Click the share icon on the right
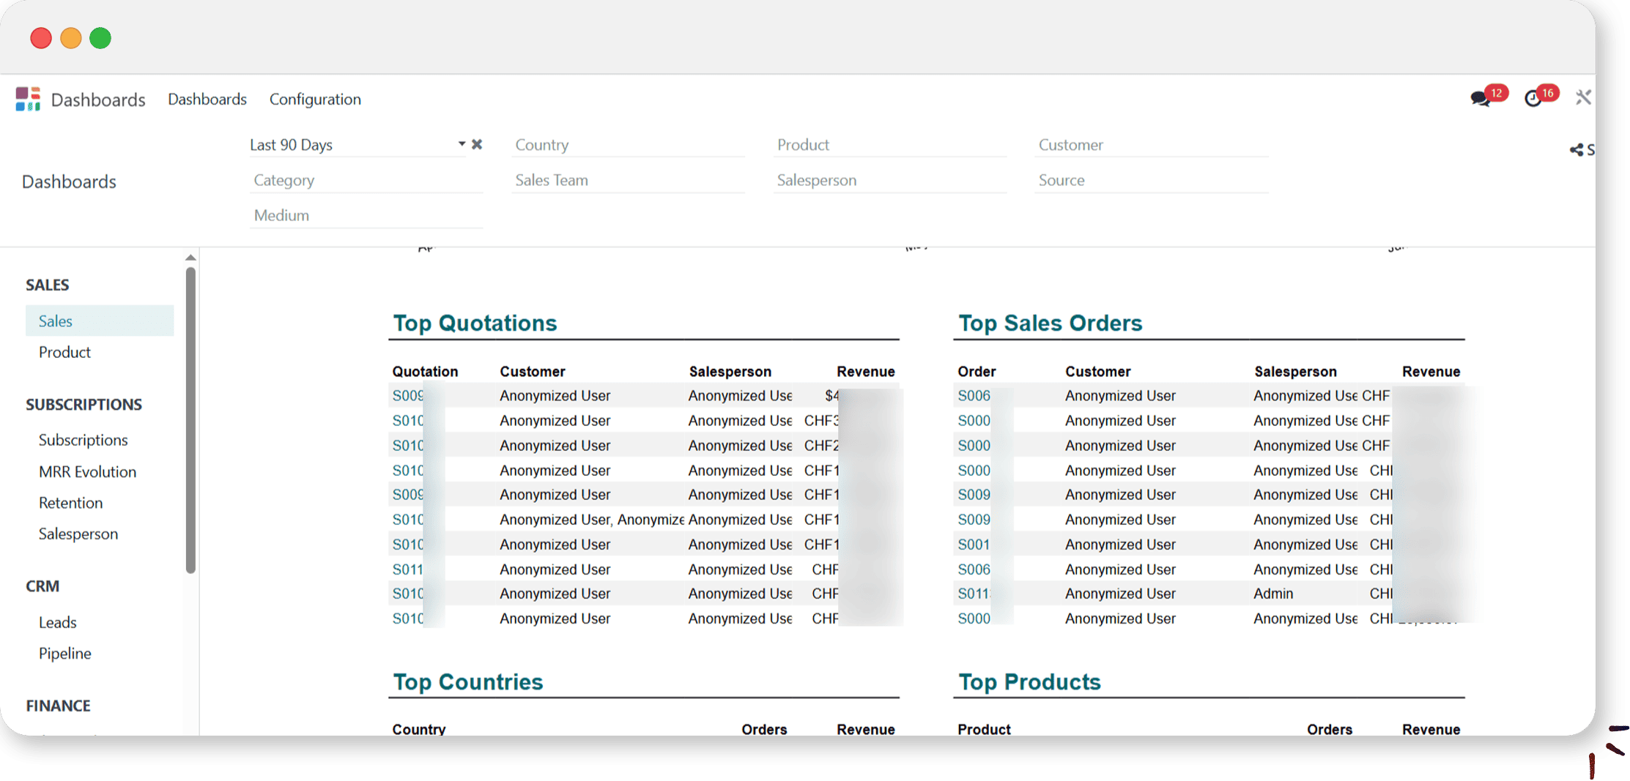This screenshot has width=1630, height=781. (x=1577, y=150)
